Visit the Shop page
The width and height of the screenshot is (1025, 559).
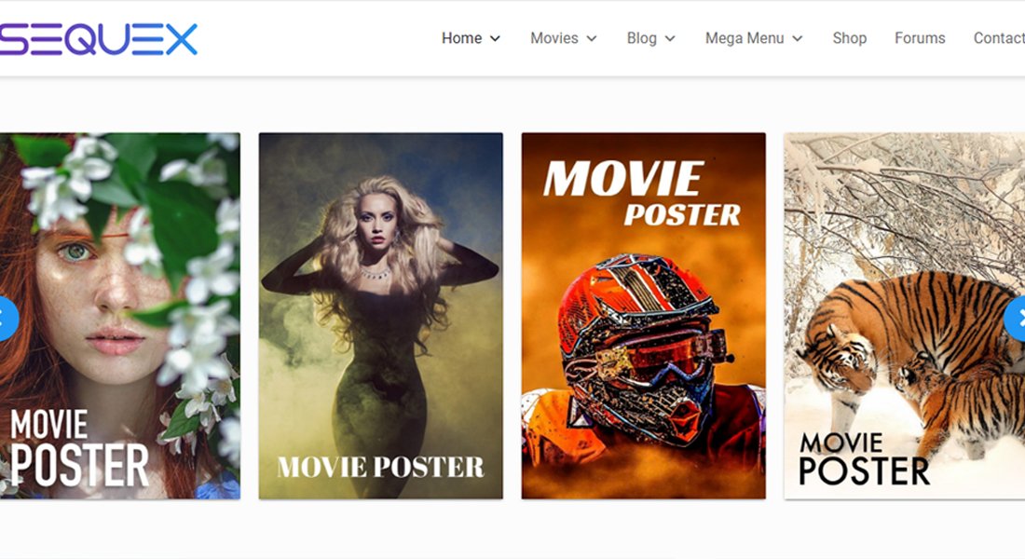(849, 38)
